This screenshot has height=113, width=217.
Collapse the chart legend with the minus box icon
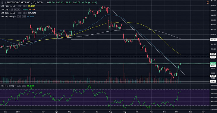[2, 2]
